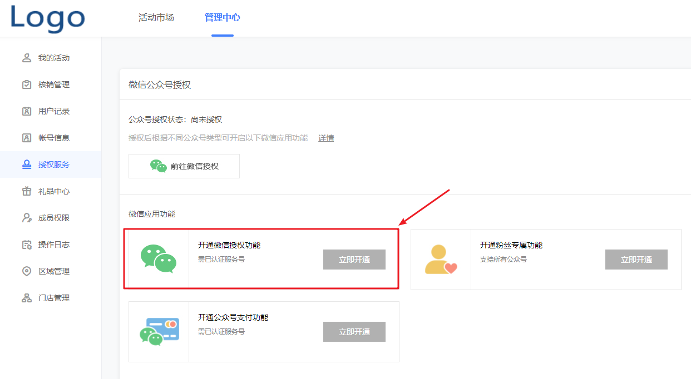Open 礼品中心 in the sidebar
691x379 pixels.
point(51,191)
